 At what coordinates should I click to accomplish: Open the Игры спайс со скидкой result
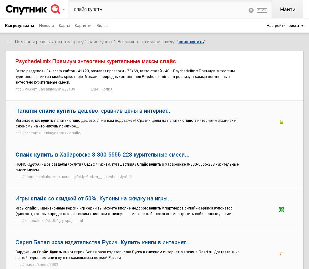(94, 199)
